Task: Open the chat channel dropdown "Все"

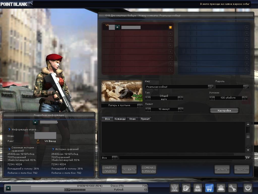Action: 115,158
